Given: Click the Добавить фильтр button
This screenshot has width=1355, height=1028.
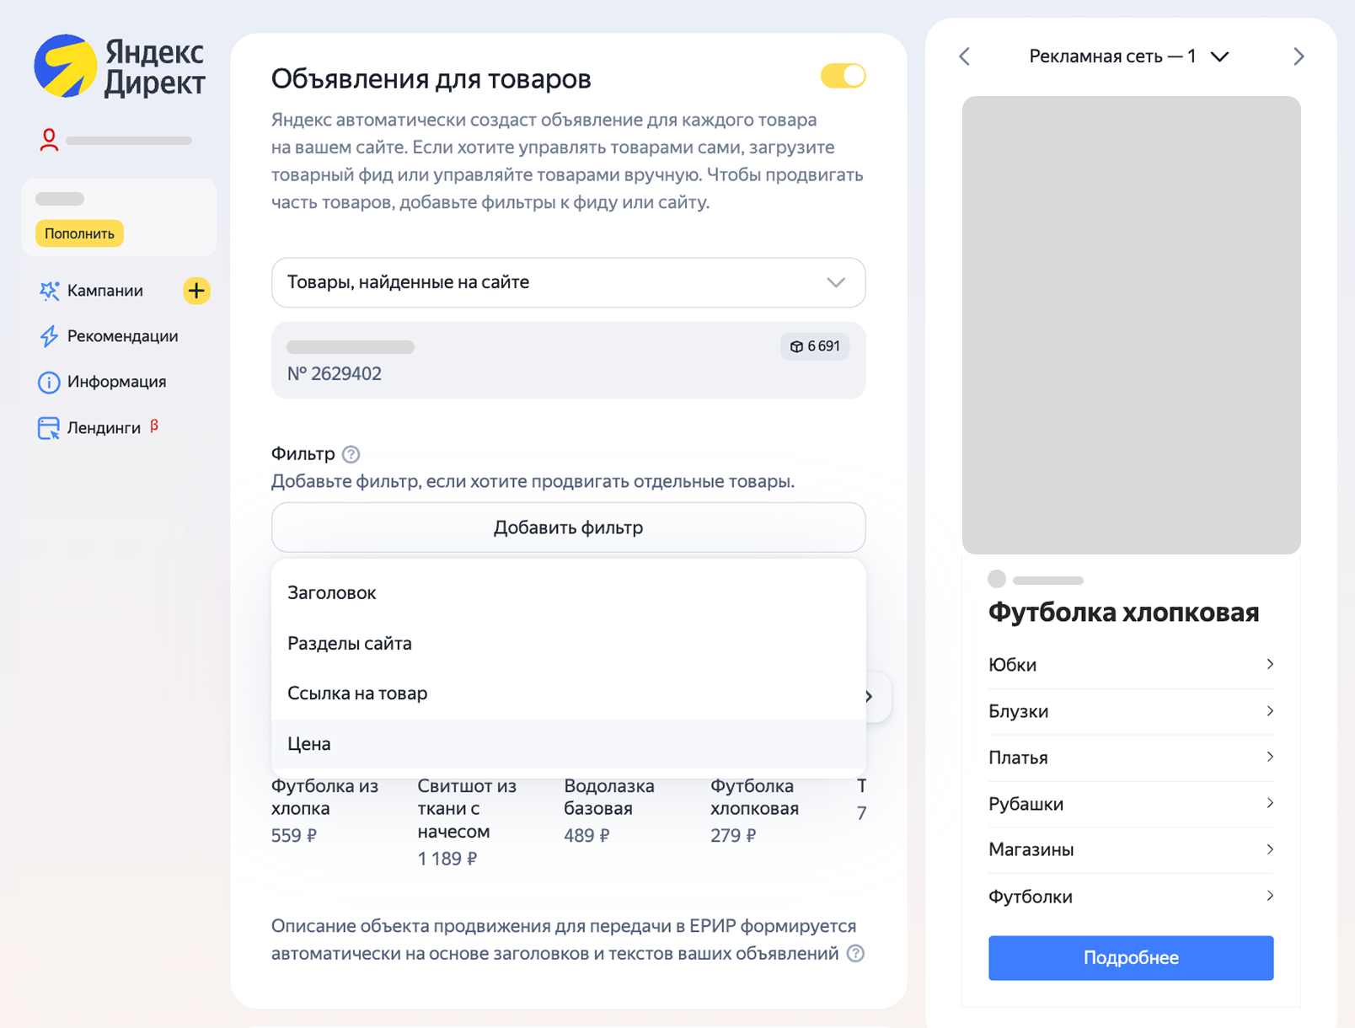Looking at the screenshot, I should tap(568, 527).
